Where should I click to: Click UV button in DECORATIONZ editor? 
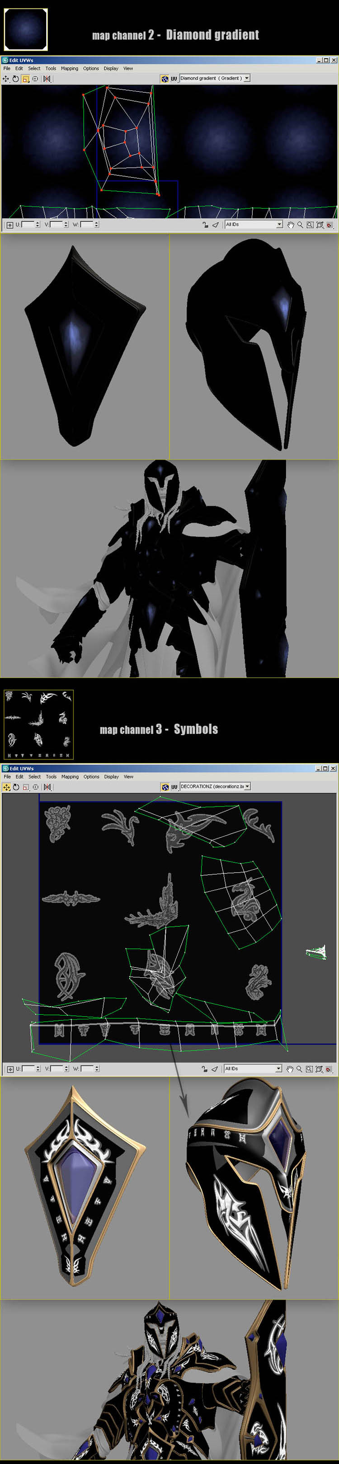coord(174,787)
